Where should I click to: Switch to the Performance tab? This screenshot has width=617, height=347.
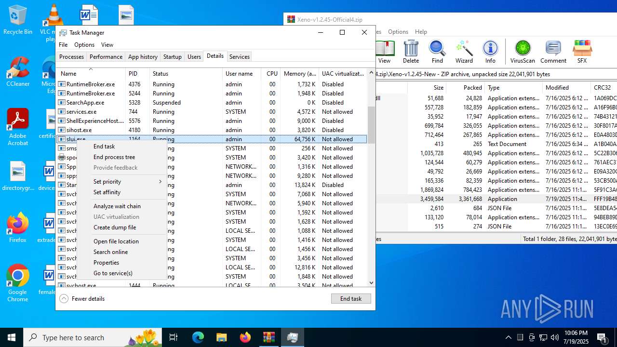pyautogui.click(x=106, y=57)
